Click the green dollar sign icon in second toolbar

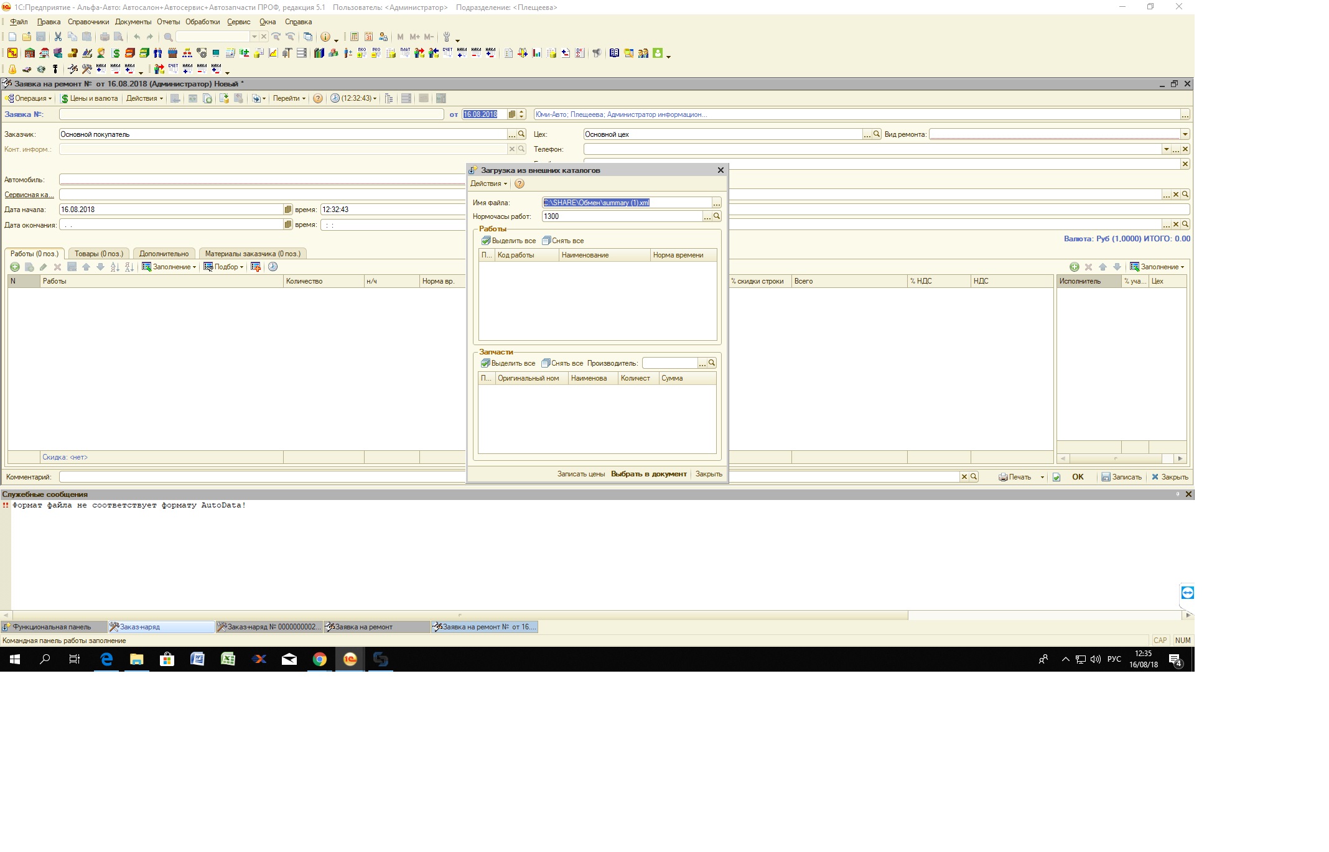click(x=116, y=53)
